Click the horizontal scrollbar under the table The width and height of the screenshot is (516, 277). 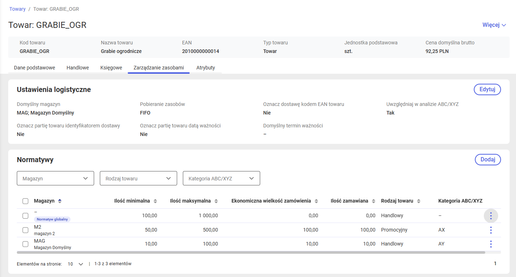pyautogui.click(x=251, y=252)
